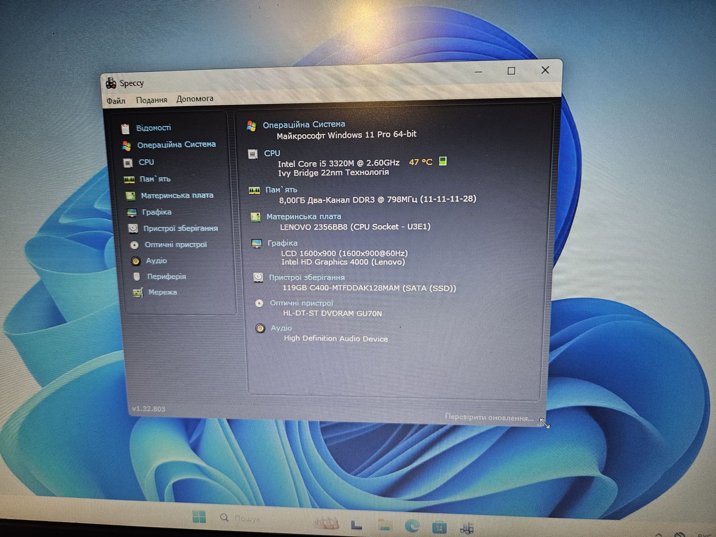Click Перевірити оновлення link
The image size is (716, 537).
(x=489, y=417)
